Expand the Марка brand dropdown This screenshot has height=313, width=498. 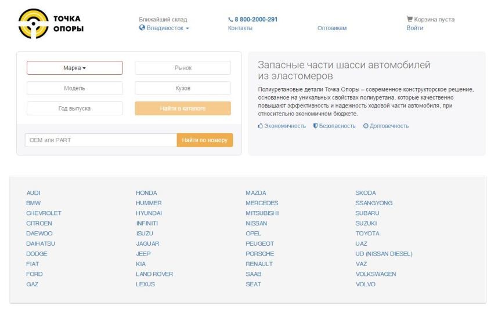point(75,68)
